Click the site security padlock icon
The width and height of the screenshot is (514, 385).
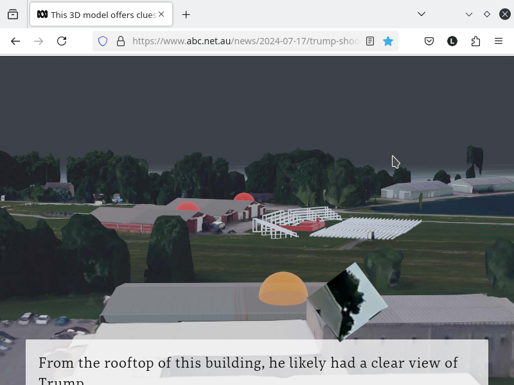pos(121,41)
